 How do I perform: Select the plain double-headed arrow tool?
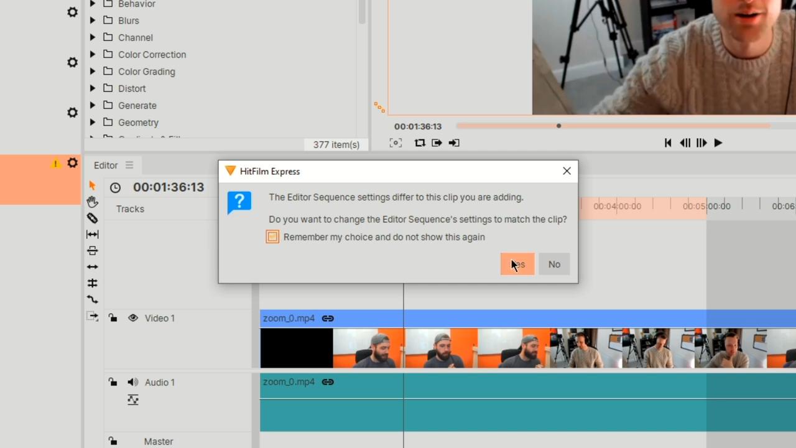92,267
